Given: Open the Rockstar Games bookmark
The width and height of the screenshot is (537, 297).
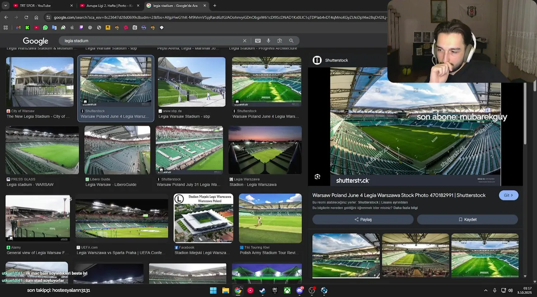Looking at the screenshot, I should click(108, 28).
